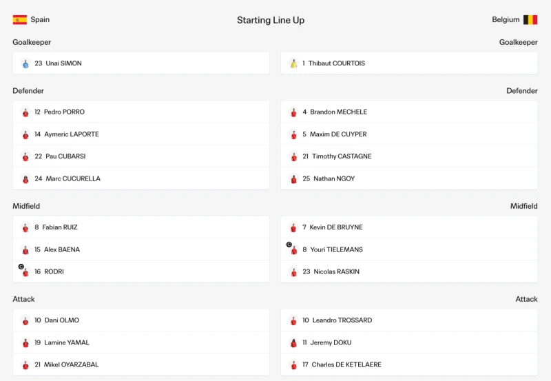Select player 7 Kevin DE BRUYNE
The image size is (551, 381).
(x=408, y=227)
